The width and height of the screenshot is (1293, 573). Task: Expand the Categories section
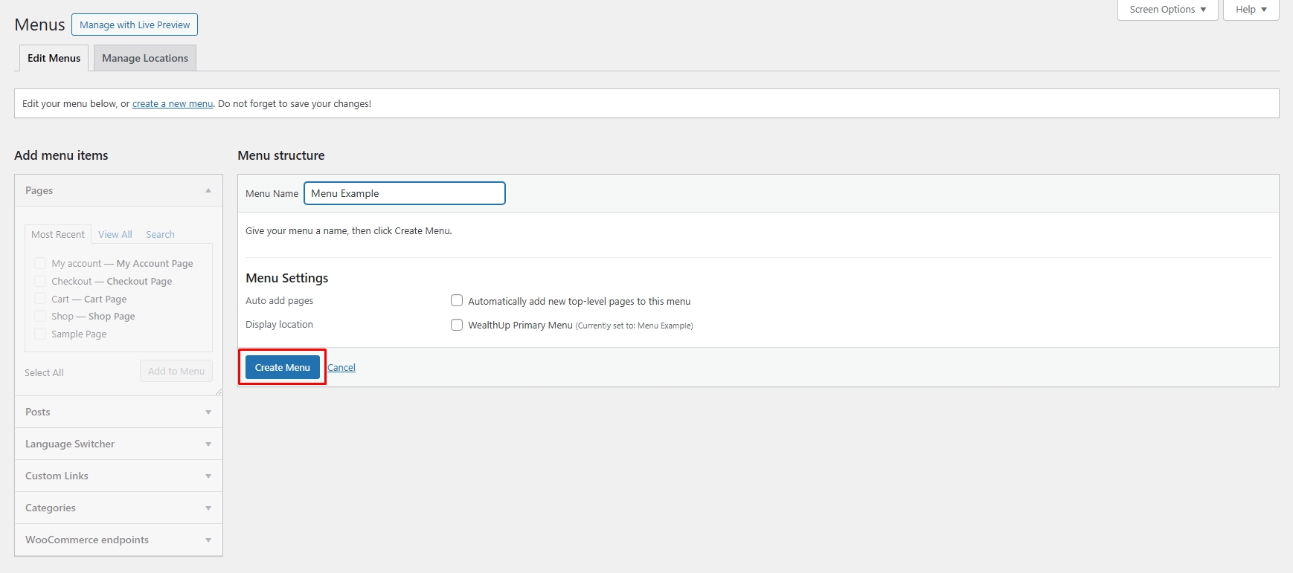tap(208, 508)
